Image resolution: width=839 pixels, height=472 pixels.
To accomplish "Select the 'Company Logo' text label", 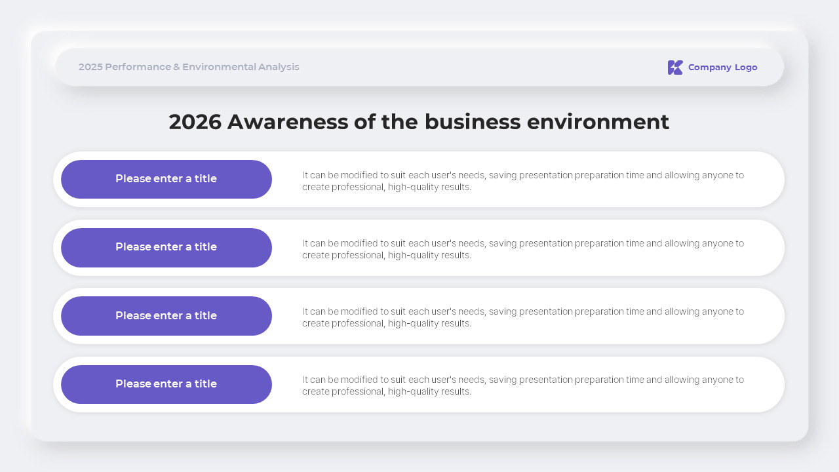I will tap(722, 68).
